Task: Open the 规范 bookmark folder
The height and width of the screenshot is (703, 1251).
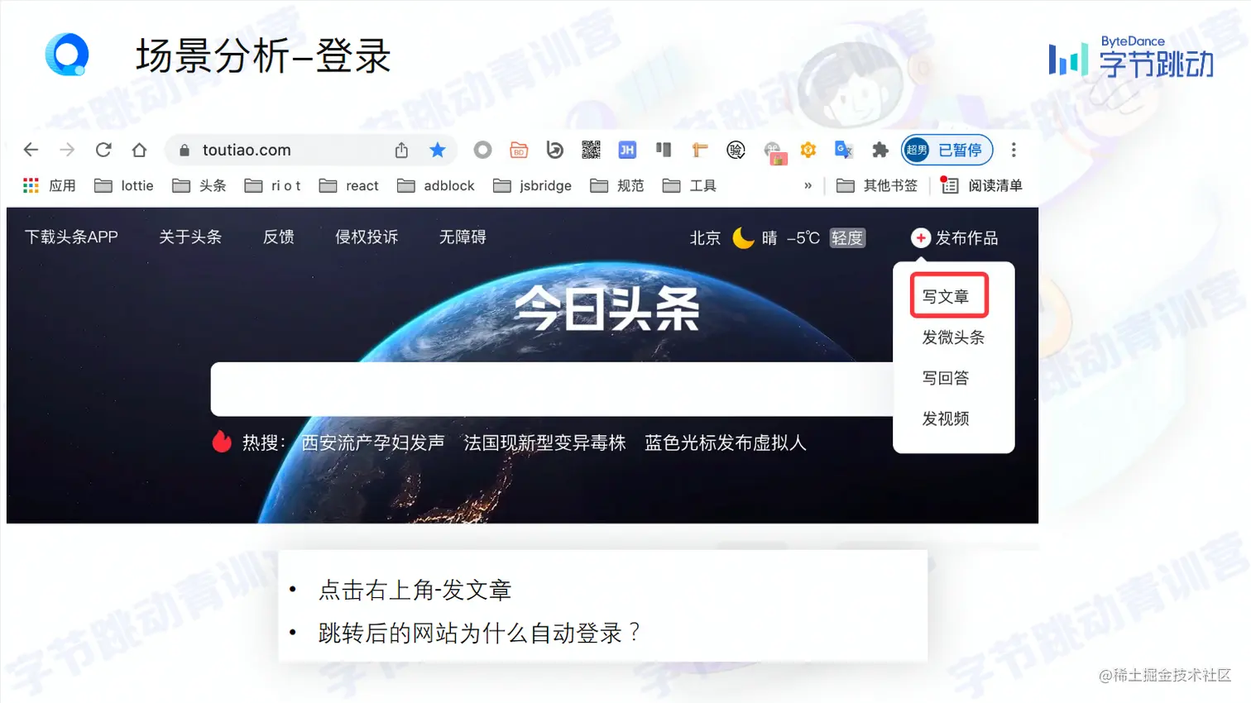Action: click(x=617, y=185)
